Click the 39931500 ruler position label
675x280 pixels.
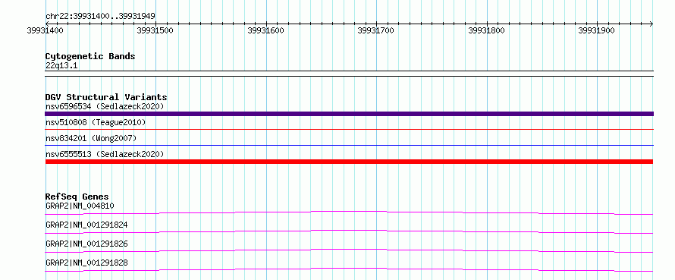coord(155,30)
